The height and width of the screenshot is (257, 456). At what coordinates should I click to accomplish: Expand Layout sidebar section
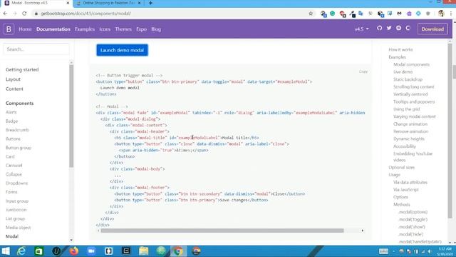point(13,79)
